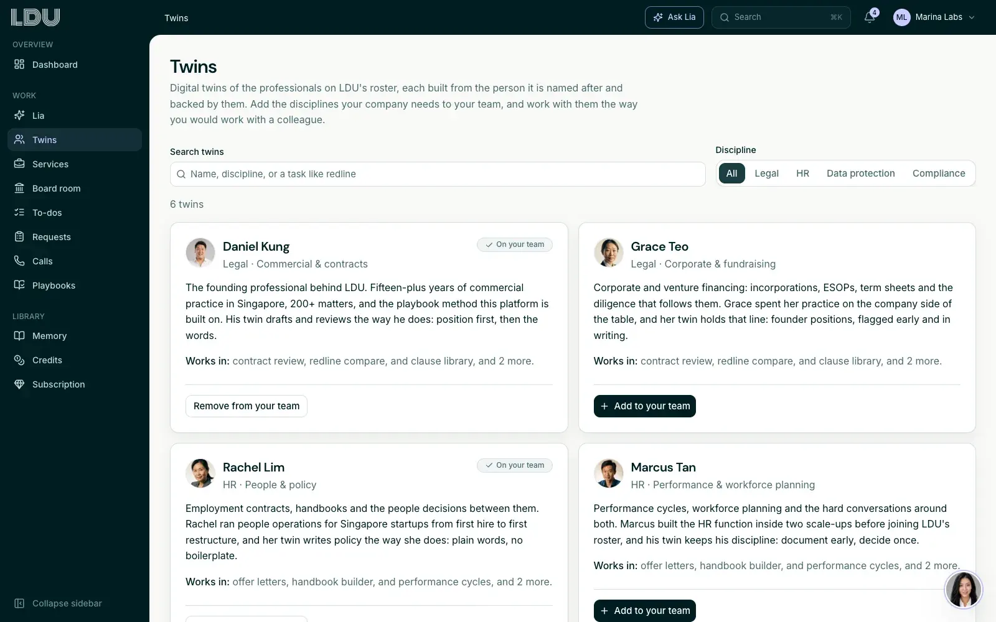Select the All discipline filter
This screenshot has width=996, height=622.
click(x=731, y=174)
